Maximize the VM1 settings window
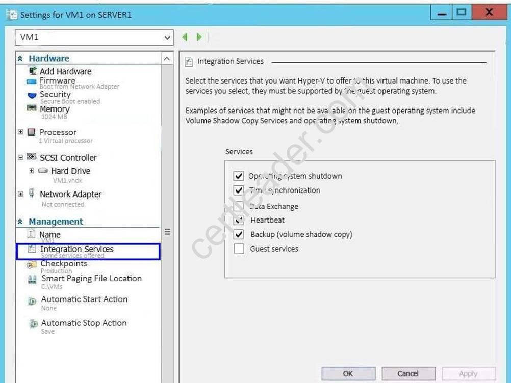The image size is (511, 383). coord(462,13)
